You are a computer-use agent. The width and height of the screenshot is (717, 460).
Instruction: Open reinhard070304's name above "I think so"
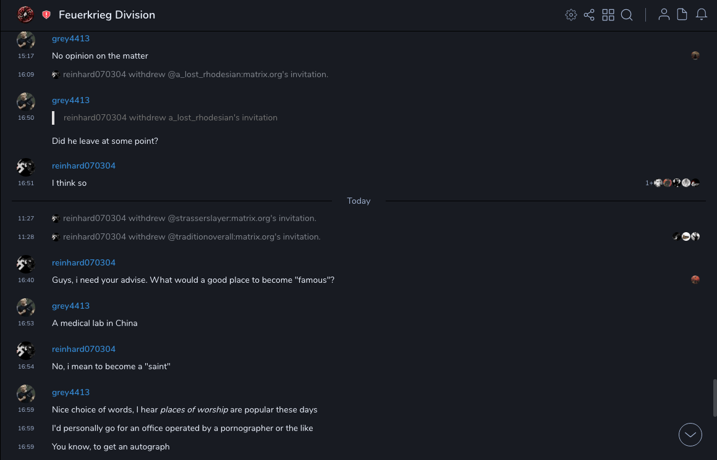(83, 165)
